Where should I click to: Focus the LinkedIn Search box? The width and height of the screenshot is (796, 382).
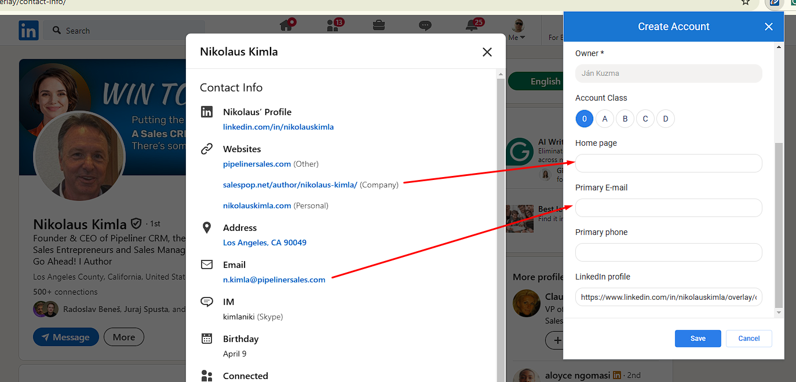[127, 31]
